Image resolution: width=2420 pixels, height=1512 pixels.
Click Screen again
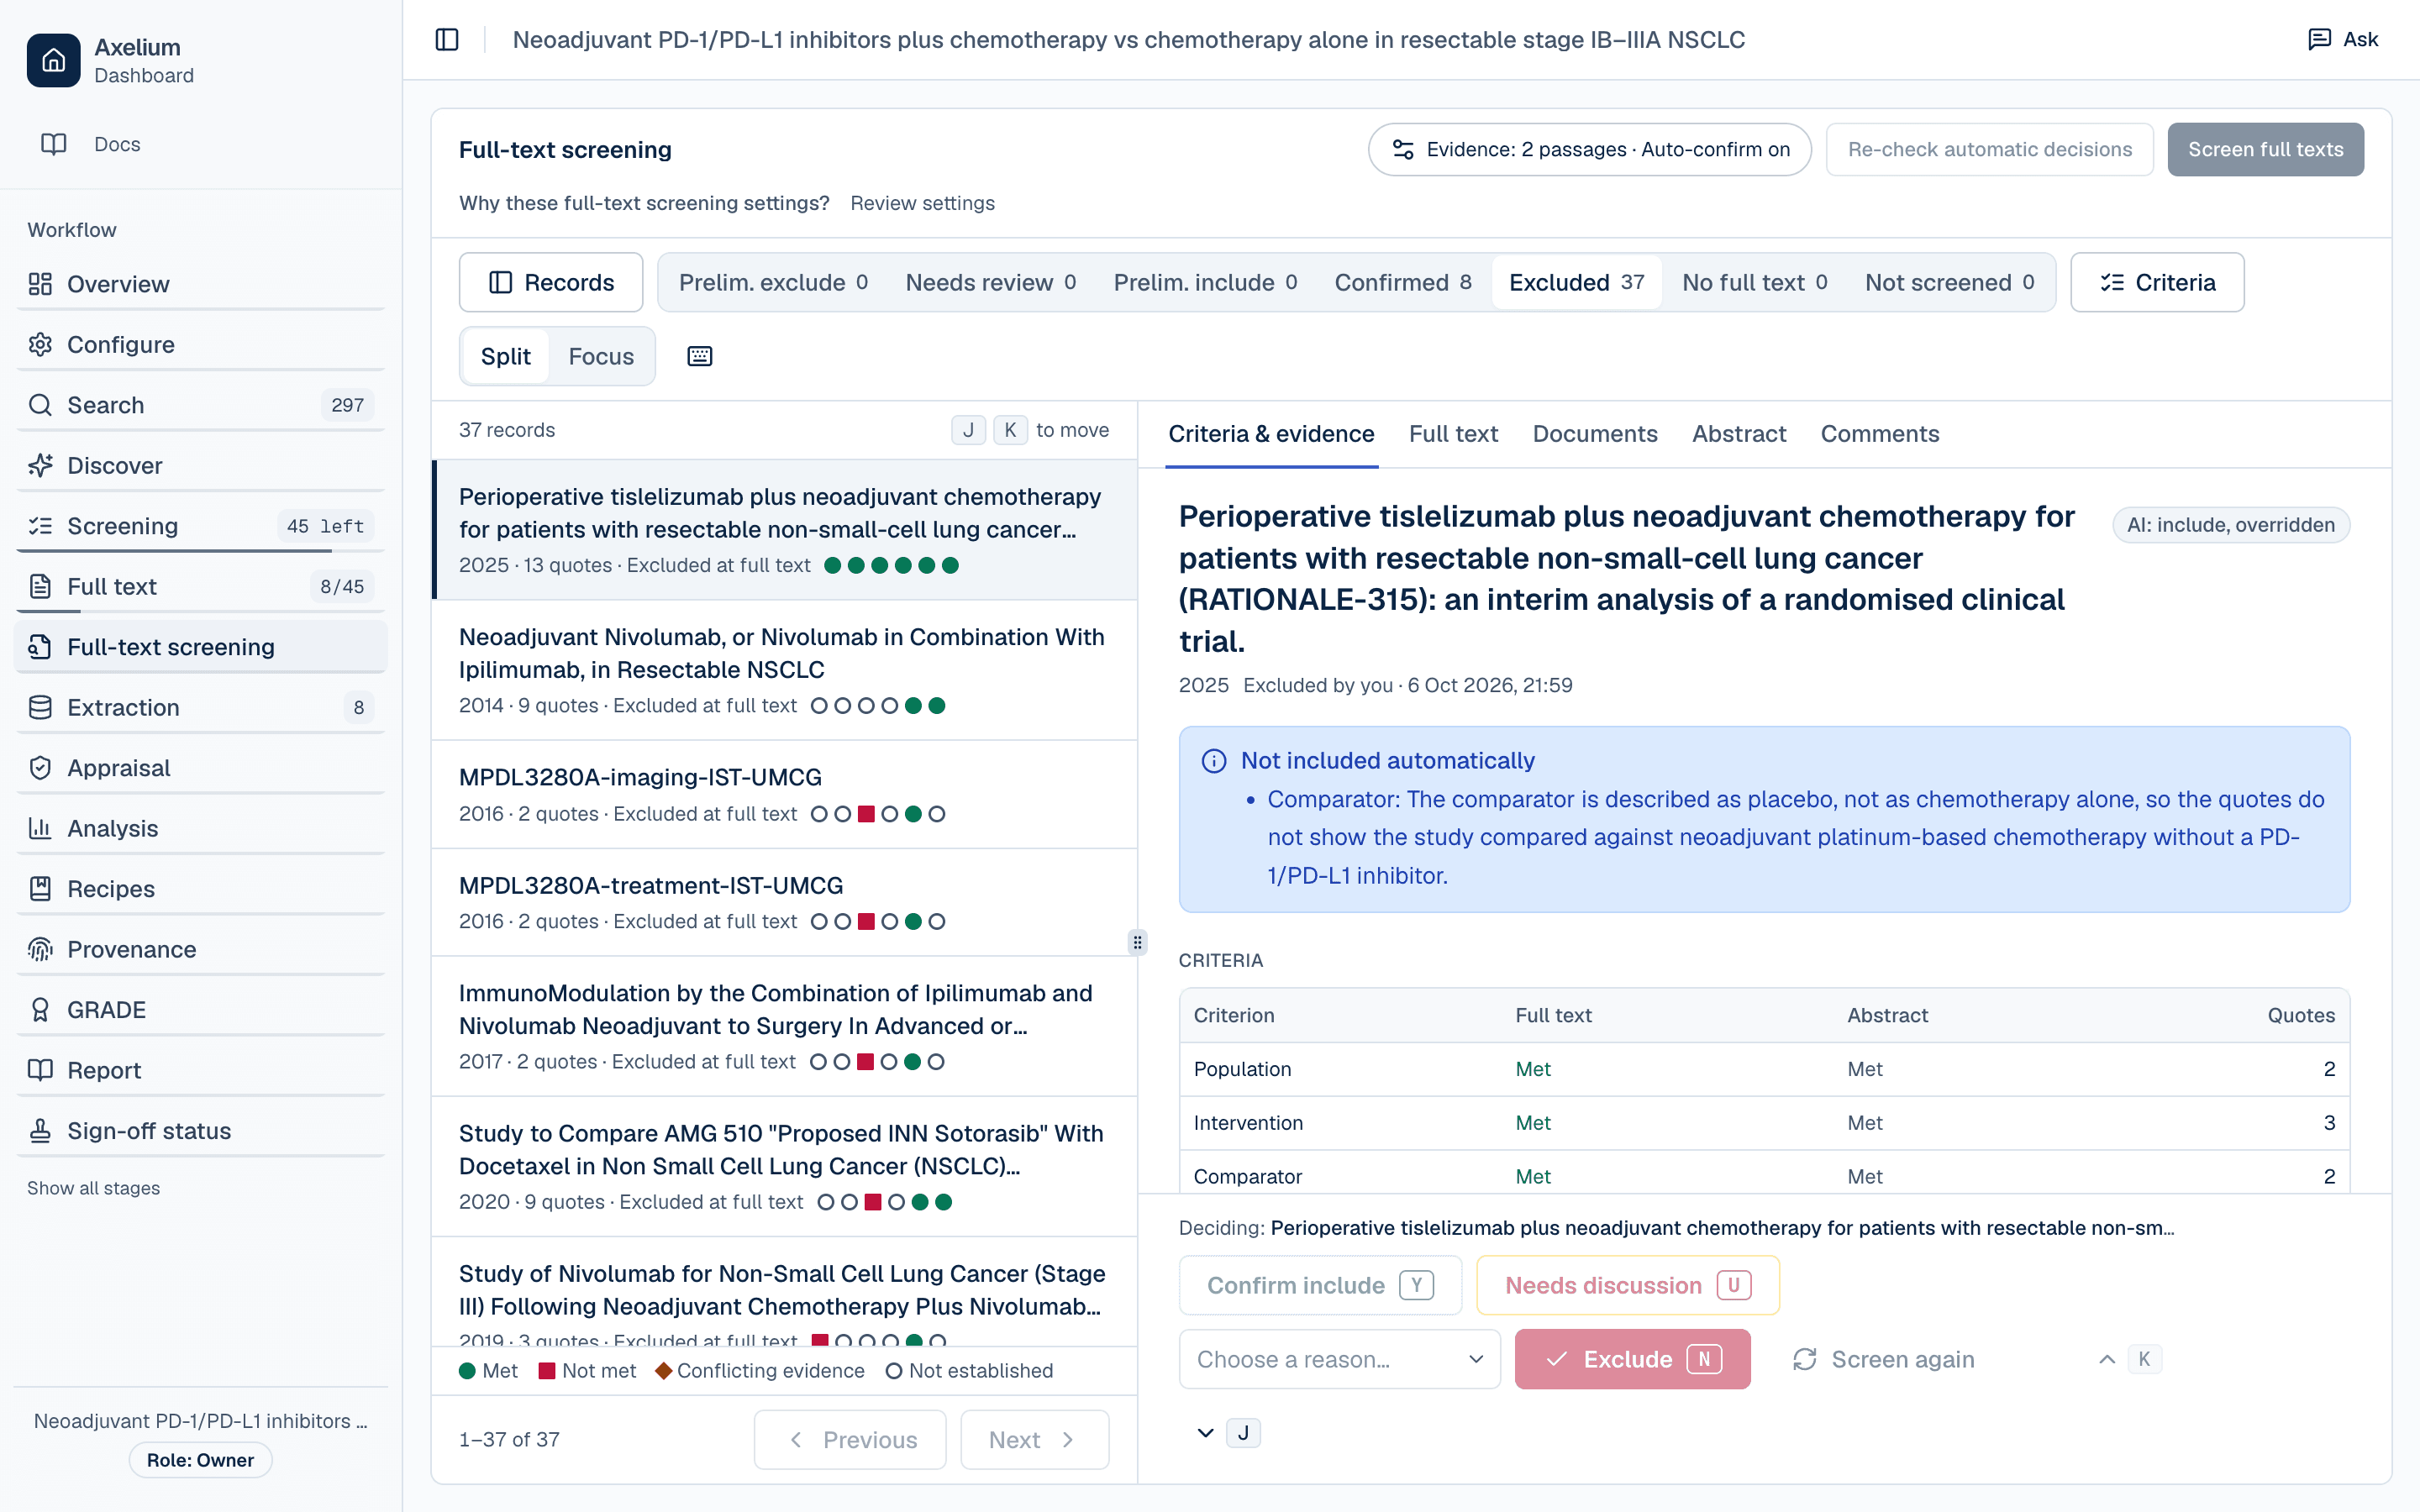click(x=1884, y=1359)
